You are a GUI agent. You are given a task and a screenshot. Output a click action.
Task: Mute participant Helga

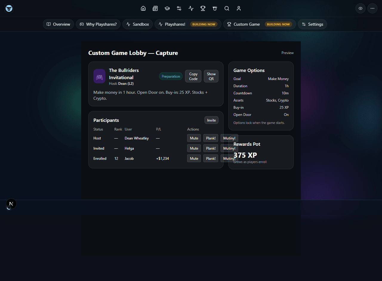(x=194, y=148)
